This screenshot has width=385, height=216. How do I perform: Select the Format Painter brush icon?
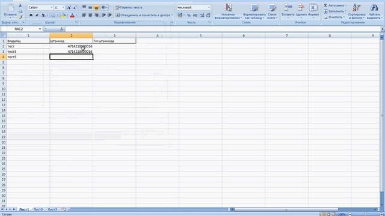20,17
